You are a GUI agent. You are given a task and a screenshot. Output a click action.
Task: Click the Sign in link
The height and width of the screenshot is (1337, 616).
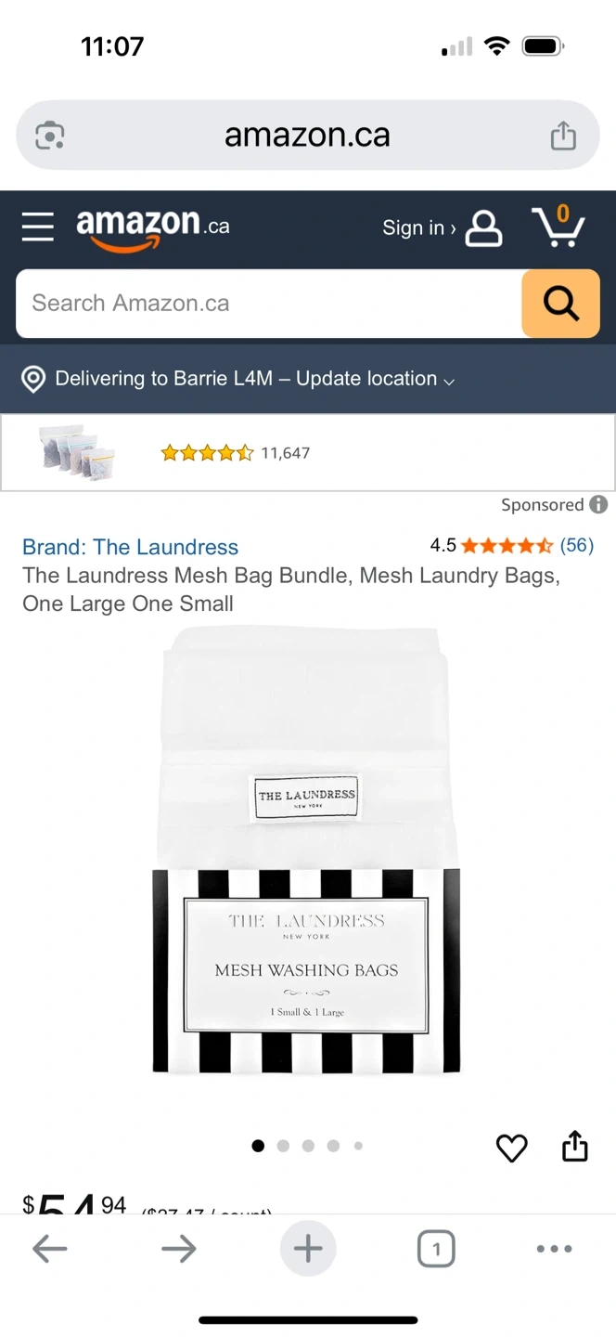click(418, 227)
